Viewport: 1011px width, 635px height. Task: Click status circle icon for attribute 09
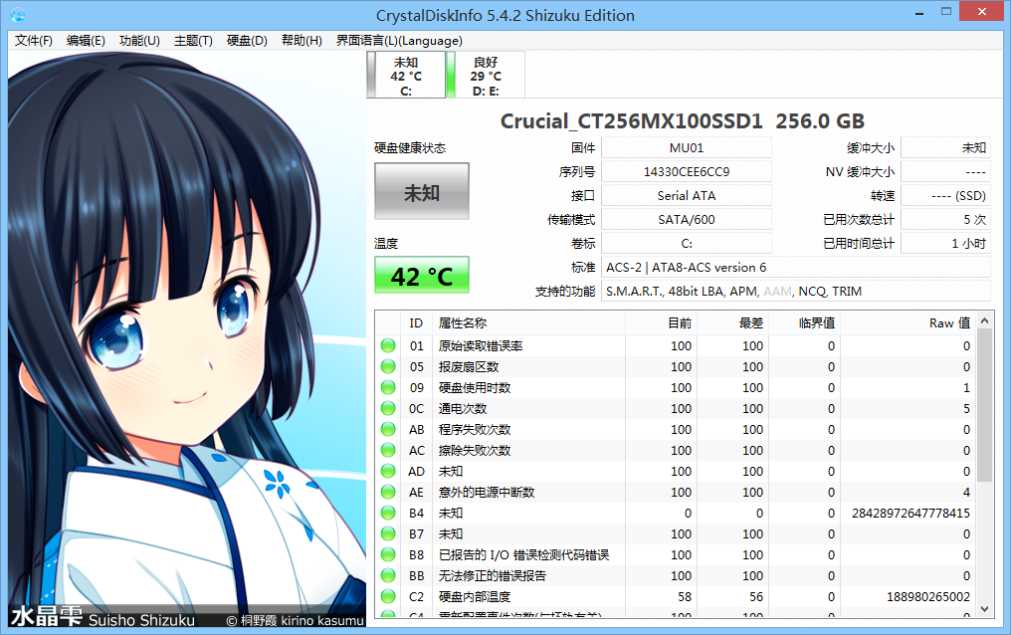pos(388,387)
